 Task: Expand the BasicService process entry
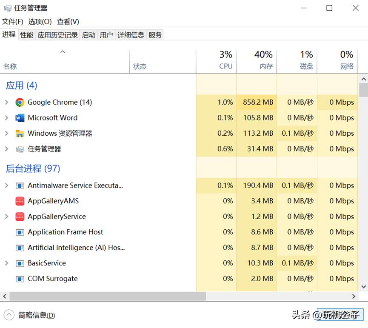click(6, 263)
